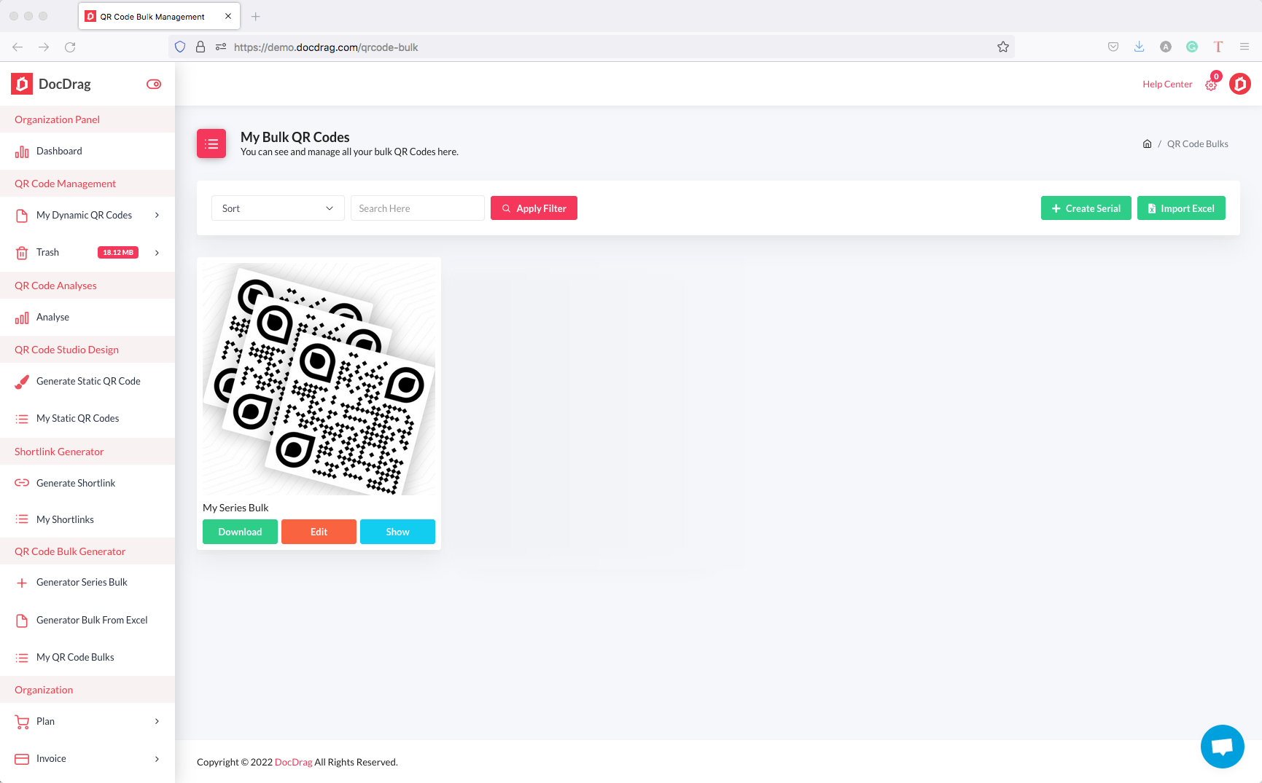Image resolution: width=1262 pixels, height=783 pixels.
Task: Bookmark this page with the star
Action: (1003, 47)
